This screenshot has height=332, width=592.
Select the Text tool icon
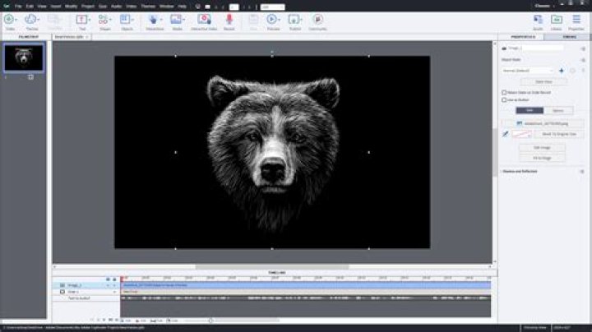tap(82, 20)
